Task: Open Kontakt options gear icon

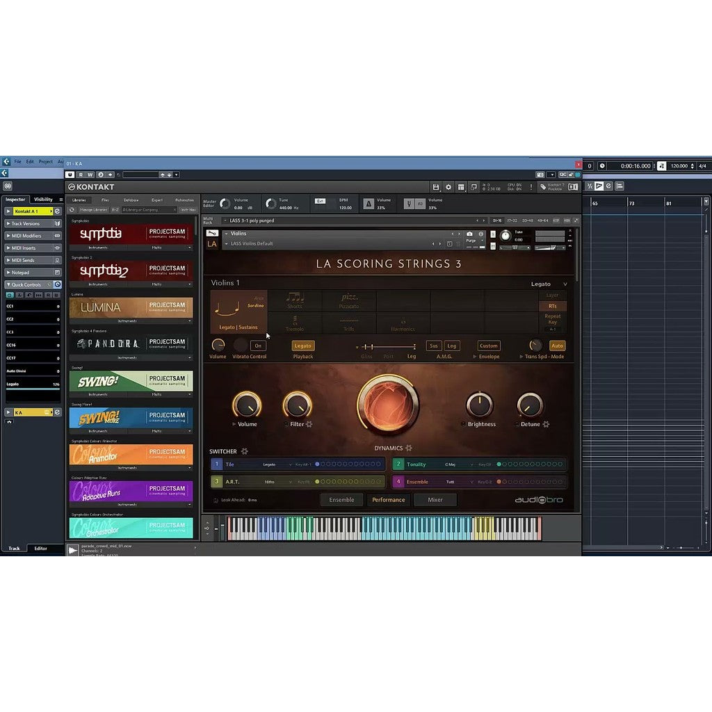Action: (448, 187)
